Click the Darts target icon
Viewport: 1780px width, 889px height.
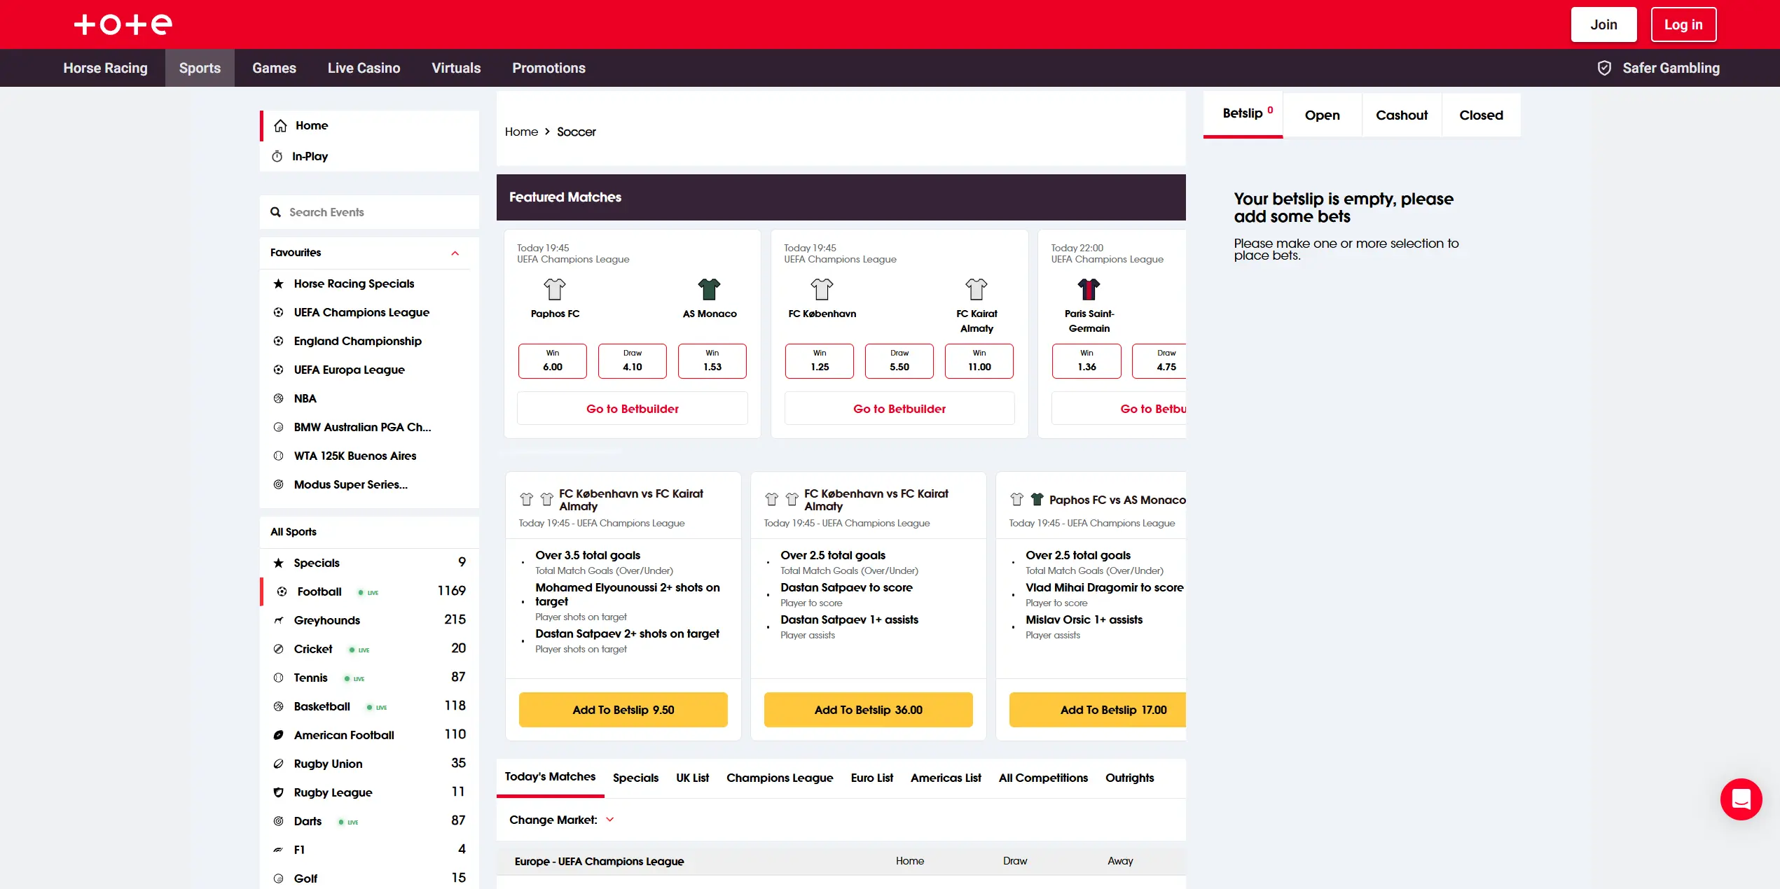pyautogui.click(x=279, y=821)
